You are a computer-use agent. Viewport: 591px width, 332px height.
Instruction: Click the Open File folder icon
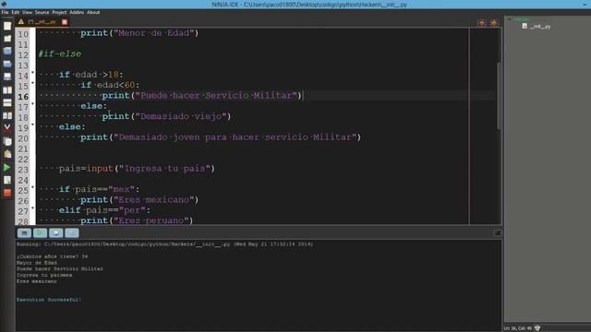coord(7,52)
